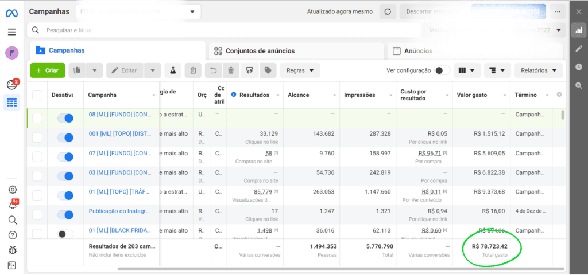Switch to the Anúncios tab
Viewport: 588px width, 275px height.
(x=418, y=50)
